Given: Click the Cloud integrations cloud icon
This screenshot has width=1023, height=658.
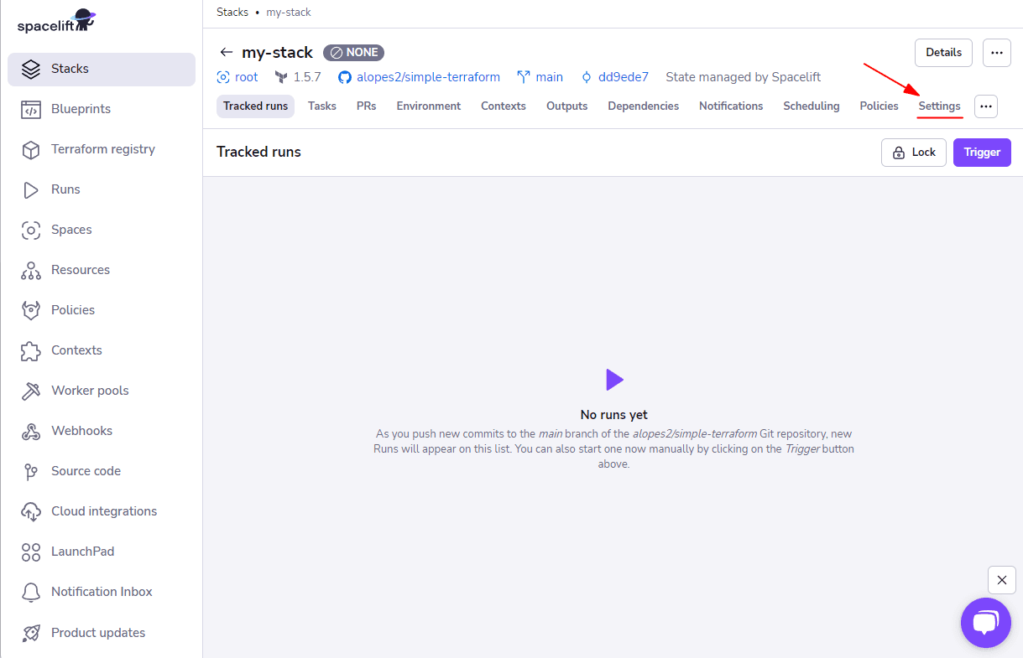Looking at the screenshot, I should pyautogui.click(x=31, y=511).
